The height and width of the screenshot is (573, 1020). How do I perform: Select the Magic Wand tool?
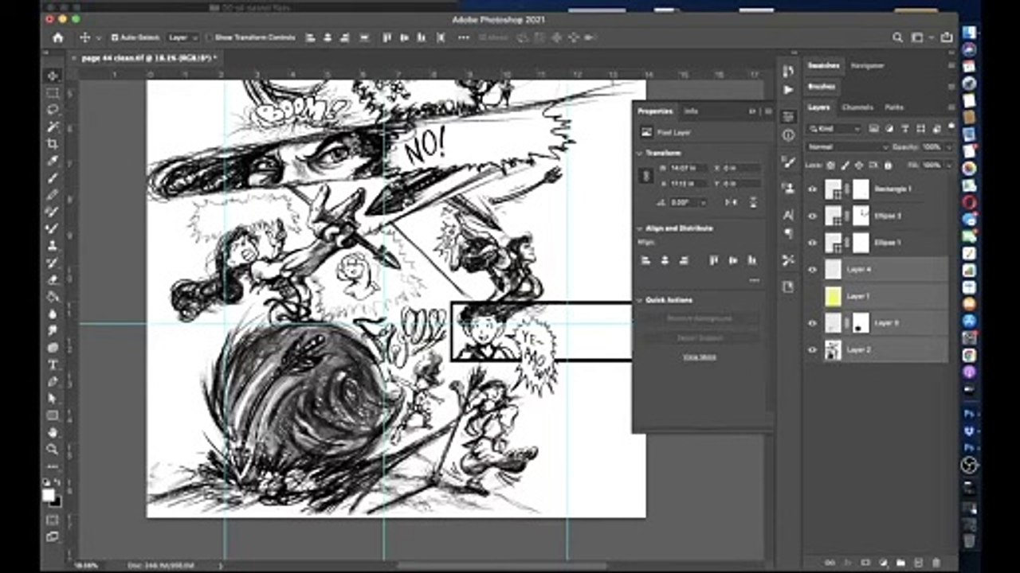pos(53,127)
